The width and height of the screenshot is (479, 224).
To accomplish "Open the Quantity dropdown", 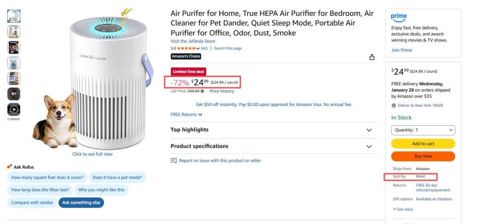I will [x=423, y=130].
